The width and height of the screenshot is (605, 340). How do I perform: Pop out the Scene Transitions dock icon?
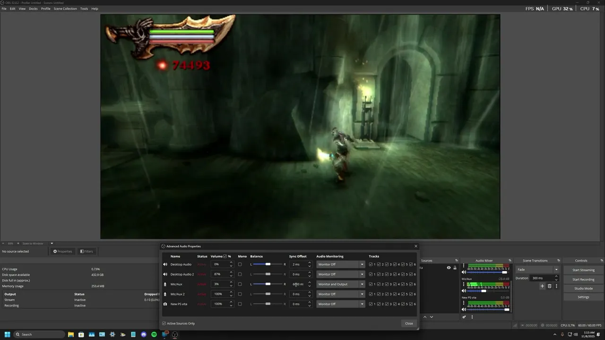coord(558,261)
